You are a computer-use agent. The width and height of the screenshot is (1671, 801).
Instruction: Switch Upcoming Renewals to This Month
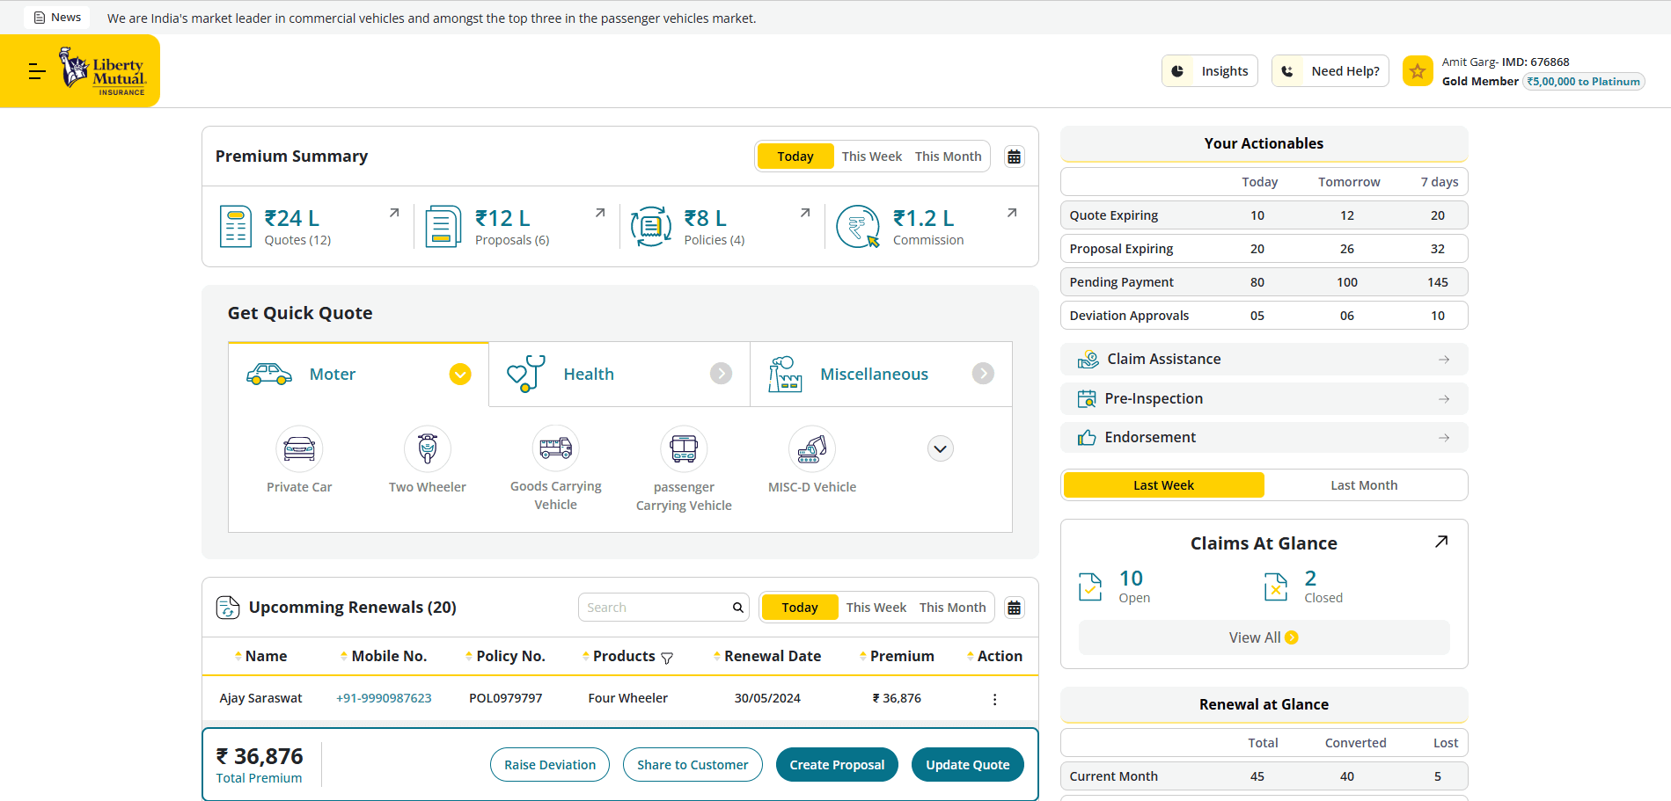pyautogui.click(x=952, y=607)
